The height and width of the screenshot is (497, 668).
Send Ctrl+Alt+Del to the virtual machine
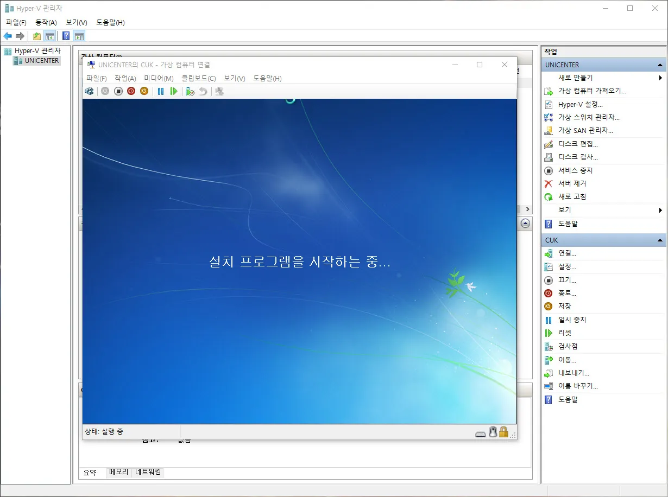pyautogui.click(x=89, y=91)
